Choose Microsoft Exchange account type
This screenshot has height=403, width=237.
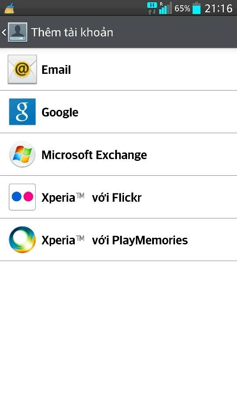click(119, 154)
